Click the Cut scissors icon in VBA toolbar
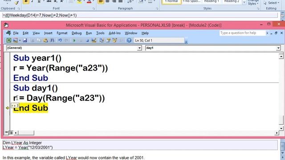 click(x=33, y=40)
